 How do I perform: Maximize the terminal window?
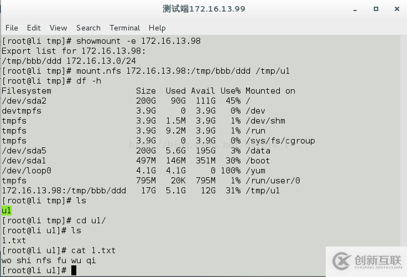tap(376, 9)
